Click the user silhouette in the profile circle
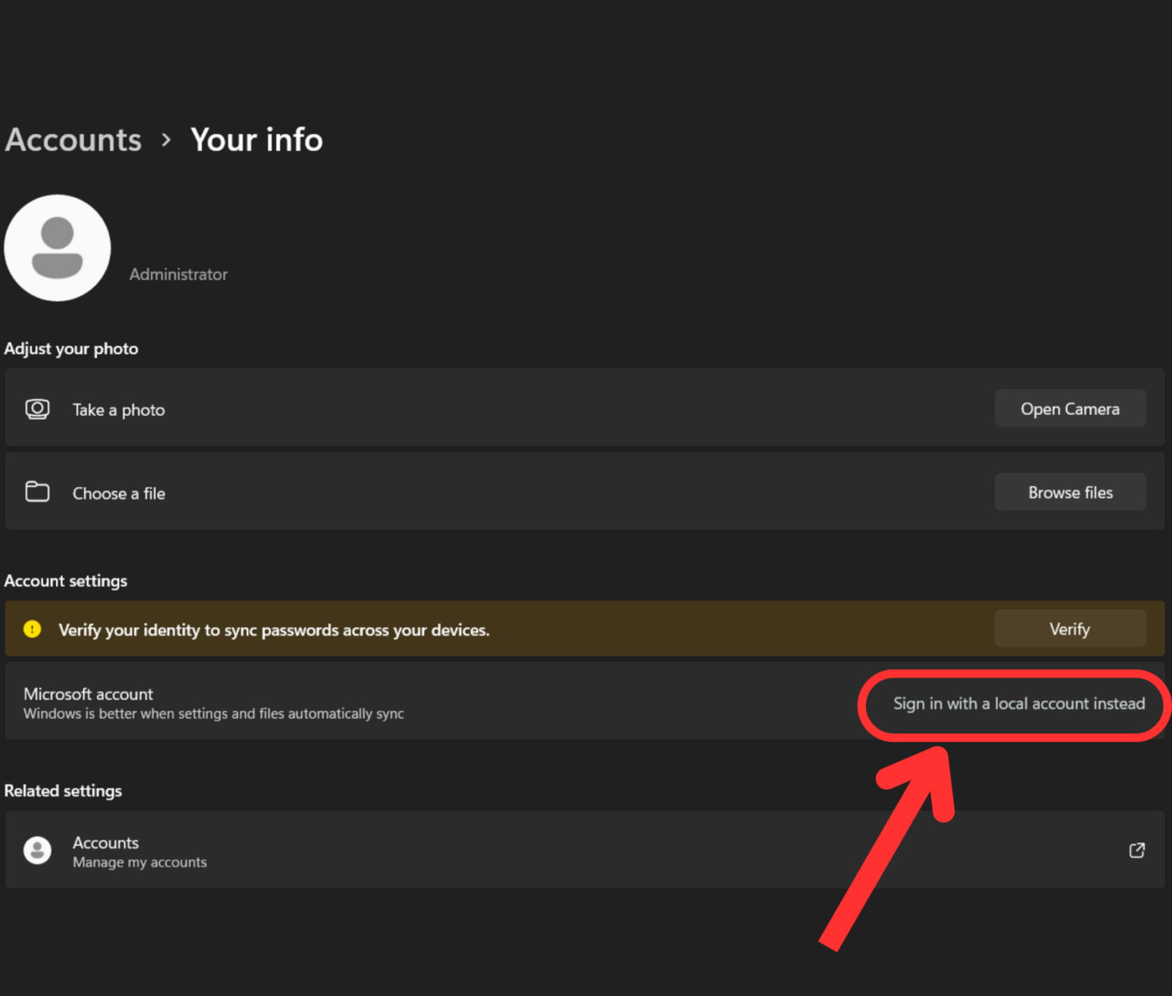 tap(57, 248)
